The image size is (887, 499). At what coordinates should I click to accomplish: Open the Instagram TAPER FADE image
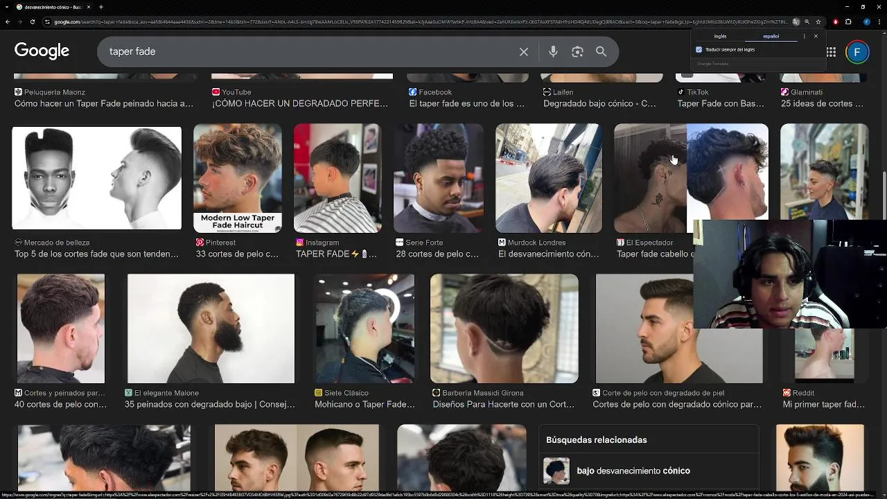click(337, 178)
